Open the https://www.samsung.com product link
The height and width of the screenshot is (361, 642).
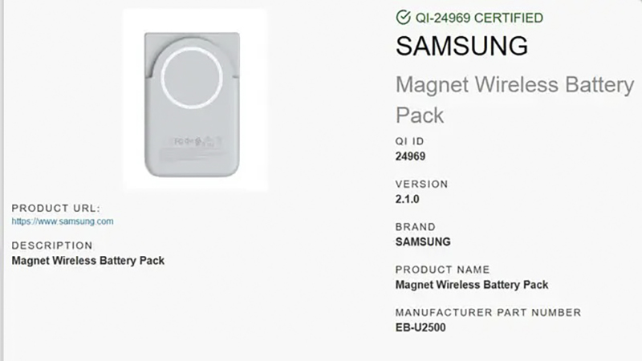63,221
